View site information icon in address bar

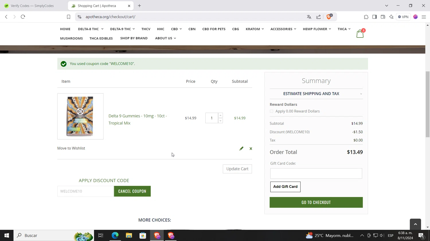[79, 17]
